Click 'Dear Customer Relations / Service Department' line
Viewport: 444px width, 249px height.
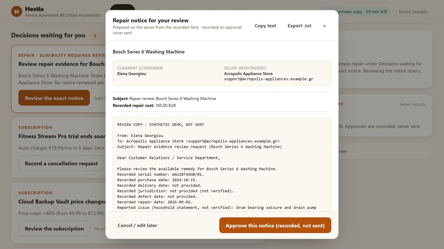(x=169, y=158)
